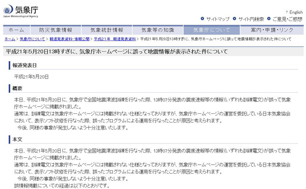This screenshot has height=189, width=306.
Task: Select the 気象庁について navigation tab
Action: [211, 30]
